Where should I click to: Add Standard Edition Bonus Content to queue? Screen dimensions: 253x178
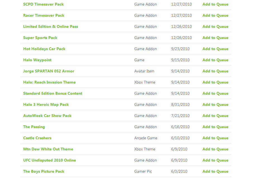(215, 93)
